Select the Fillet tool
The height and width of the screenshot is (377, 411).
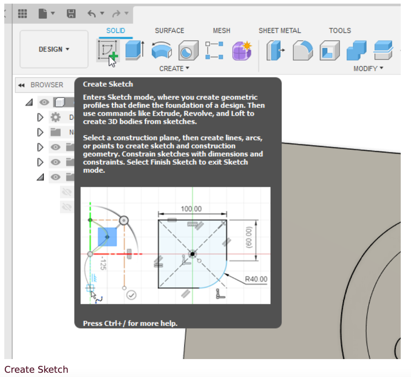[x=302, y=50]
